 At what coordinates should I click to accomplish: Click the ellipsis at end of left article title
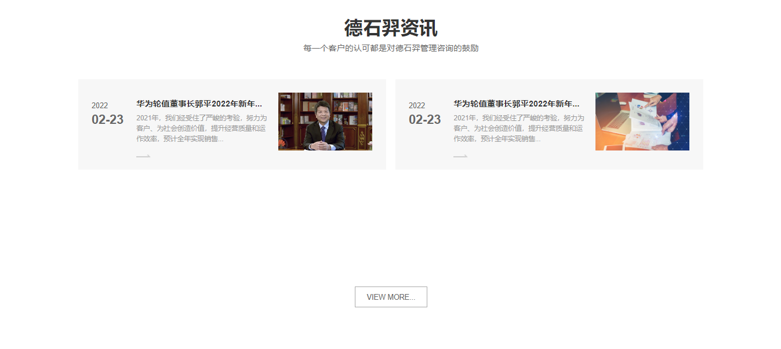tap(257, 104)
